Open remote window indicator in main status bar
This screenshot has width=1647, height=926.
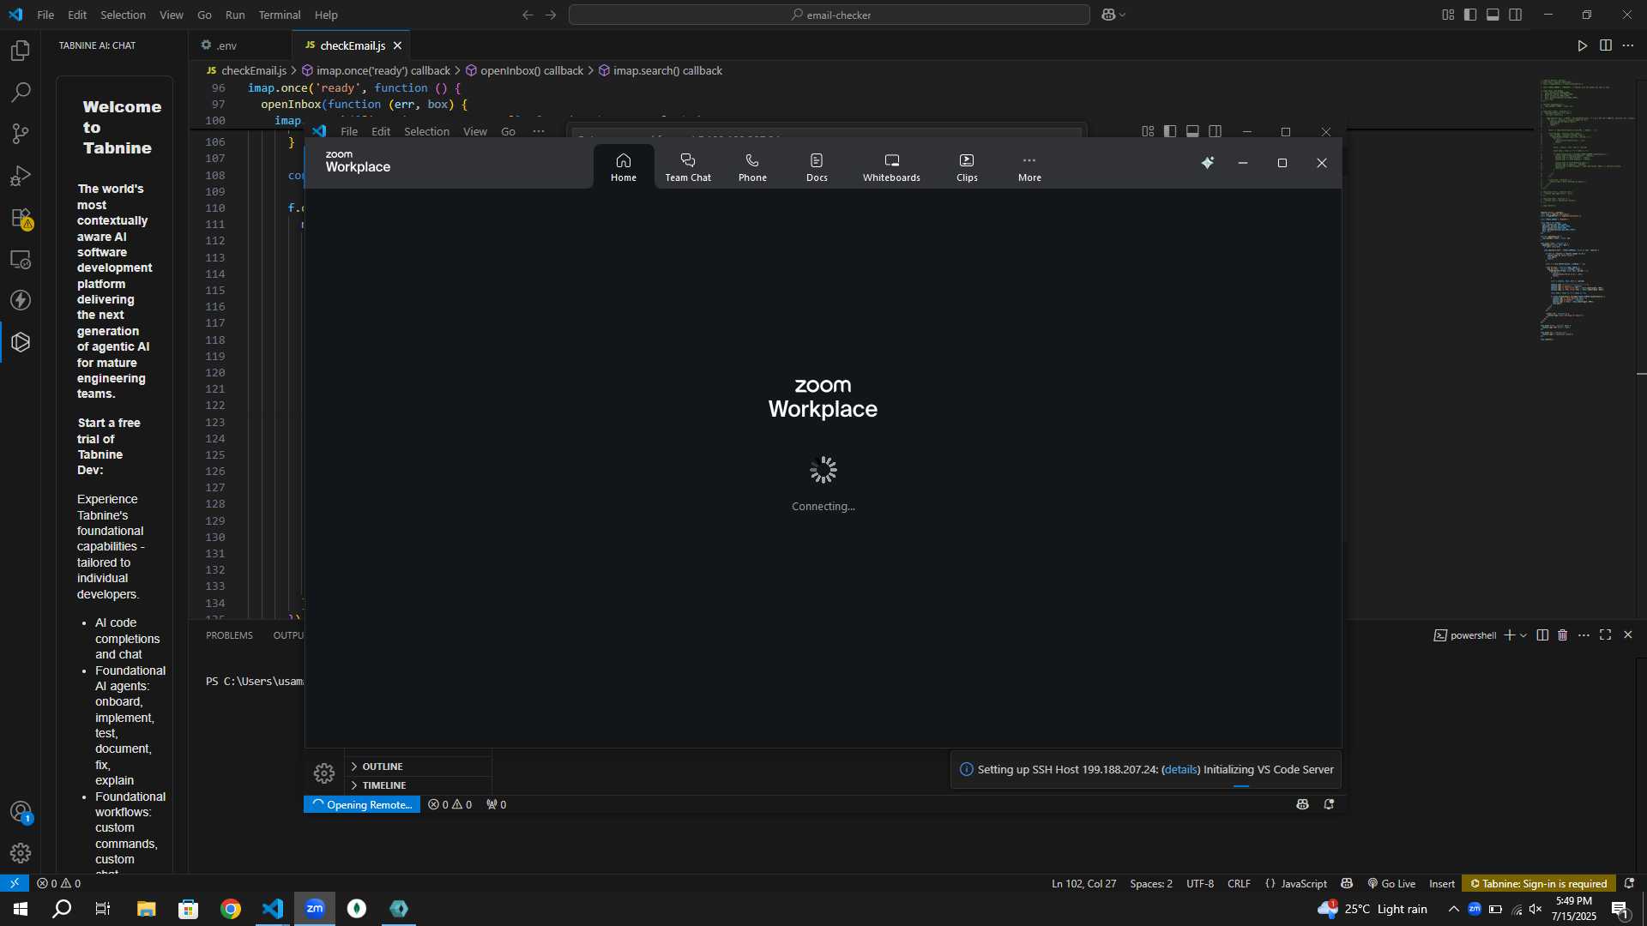coord(15,884)
